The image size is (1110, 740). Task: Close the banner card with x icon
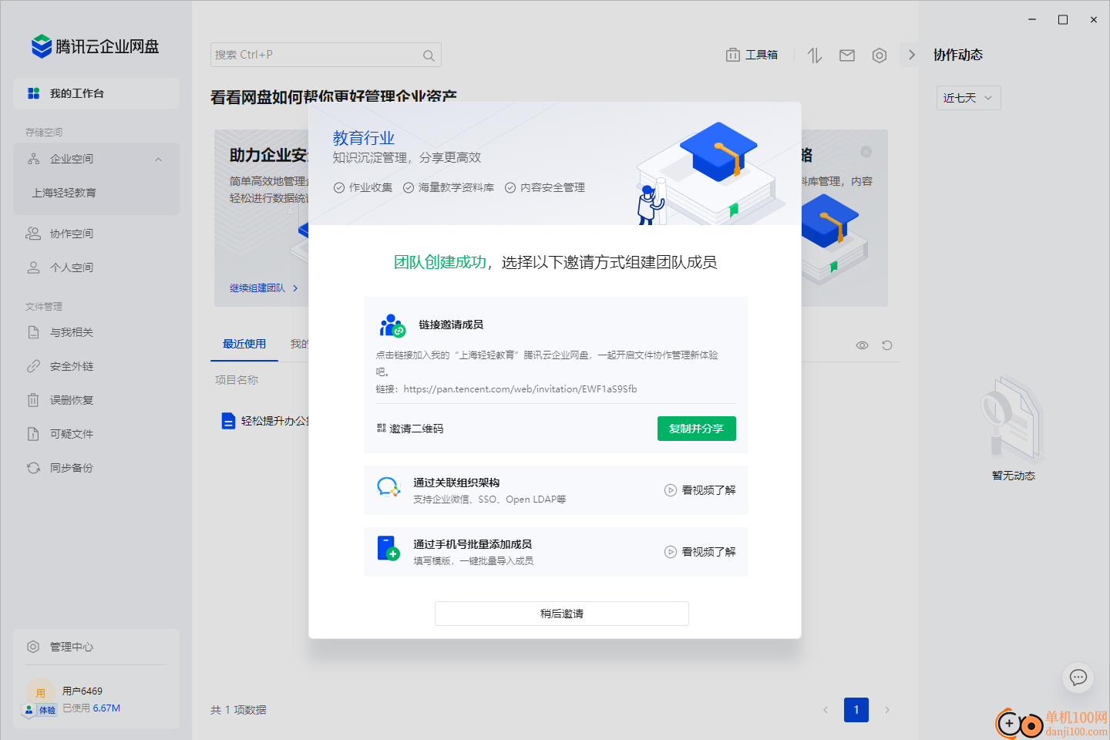click(866, 152)
